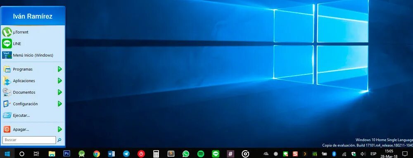
Task: Open Sublime Text from the taskbar
Action: point(171,153)
